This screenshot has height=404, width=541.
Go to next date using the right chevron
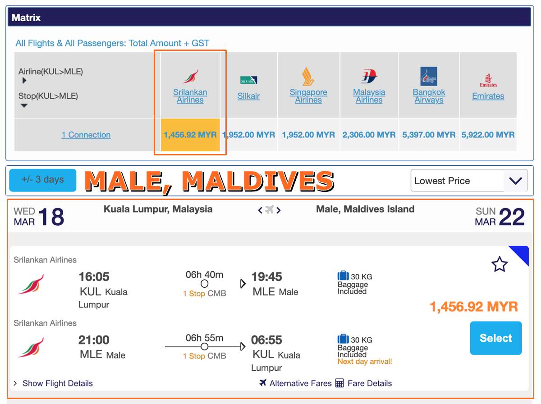pos(279,210)
